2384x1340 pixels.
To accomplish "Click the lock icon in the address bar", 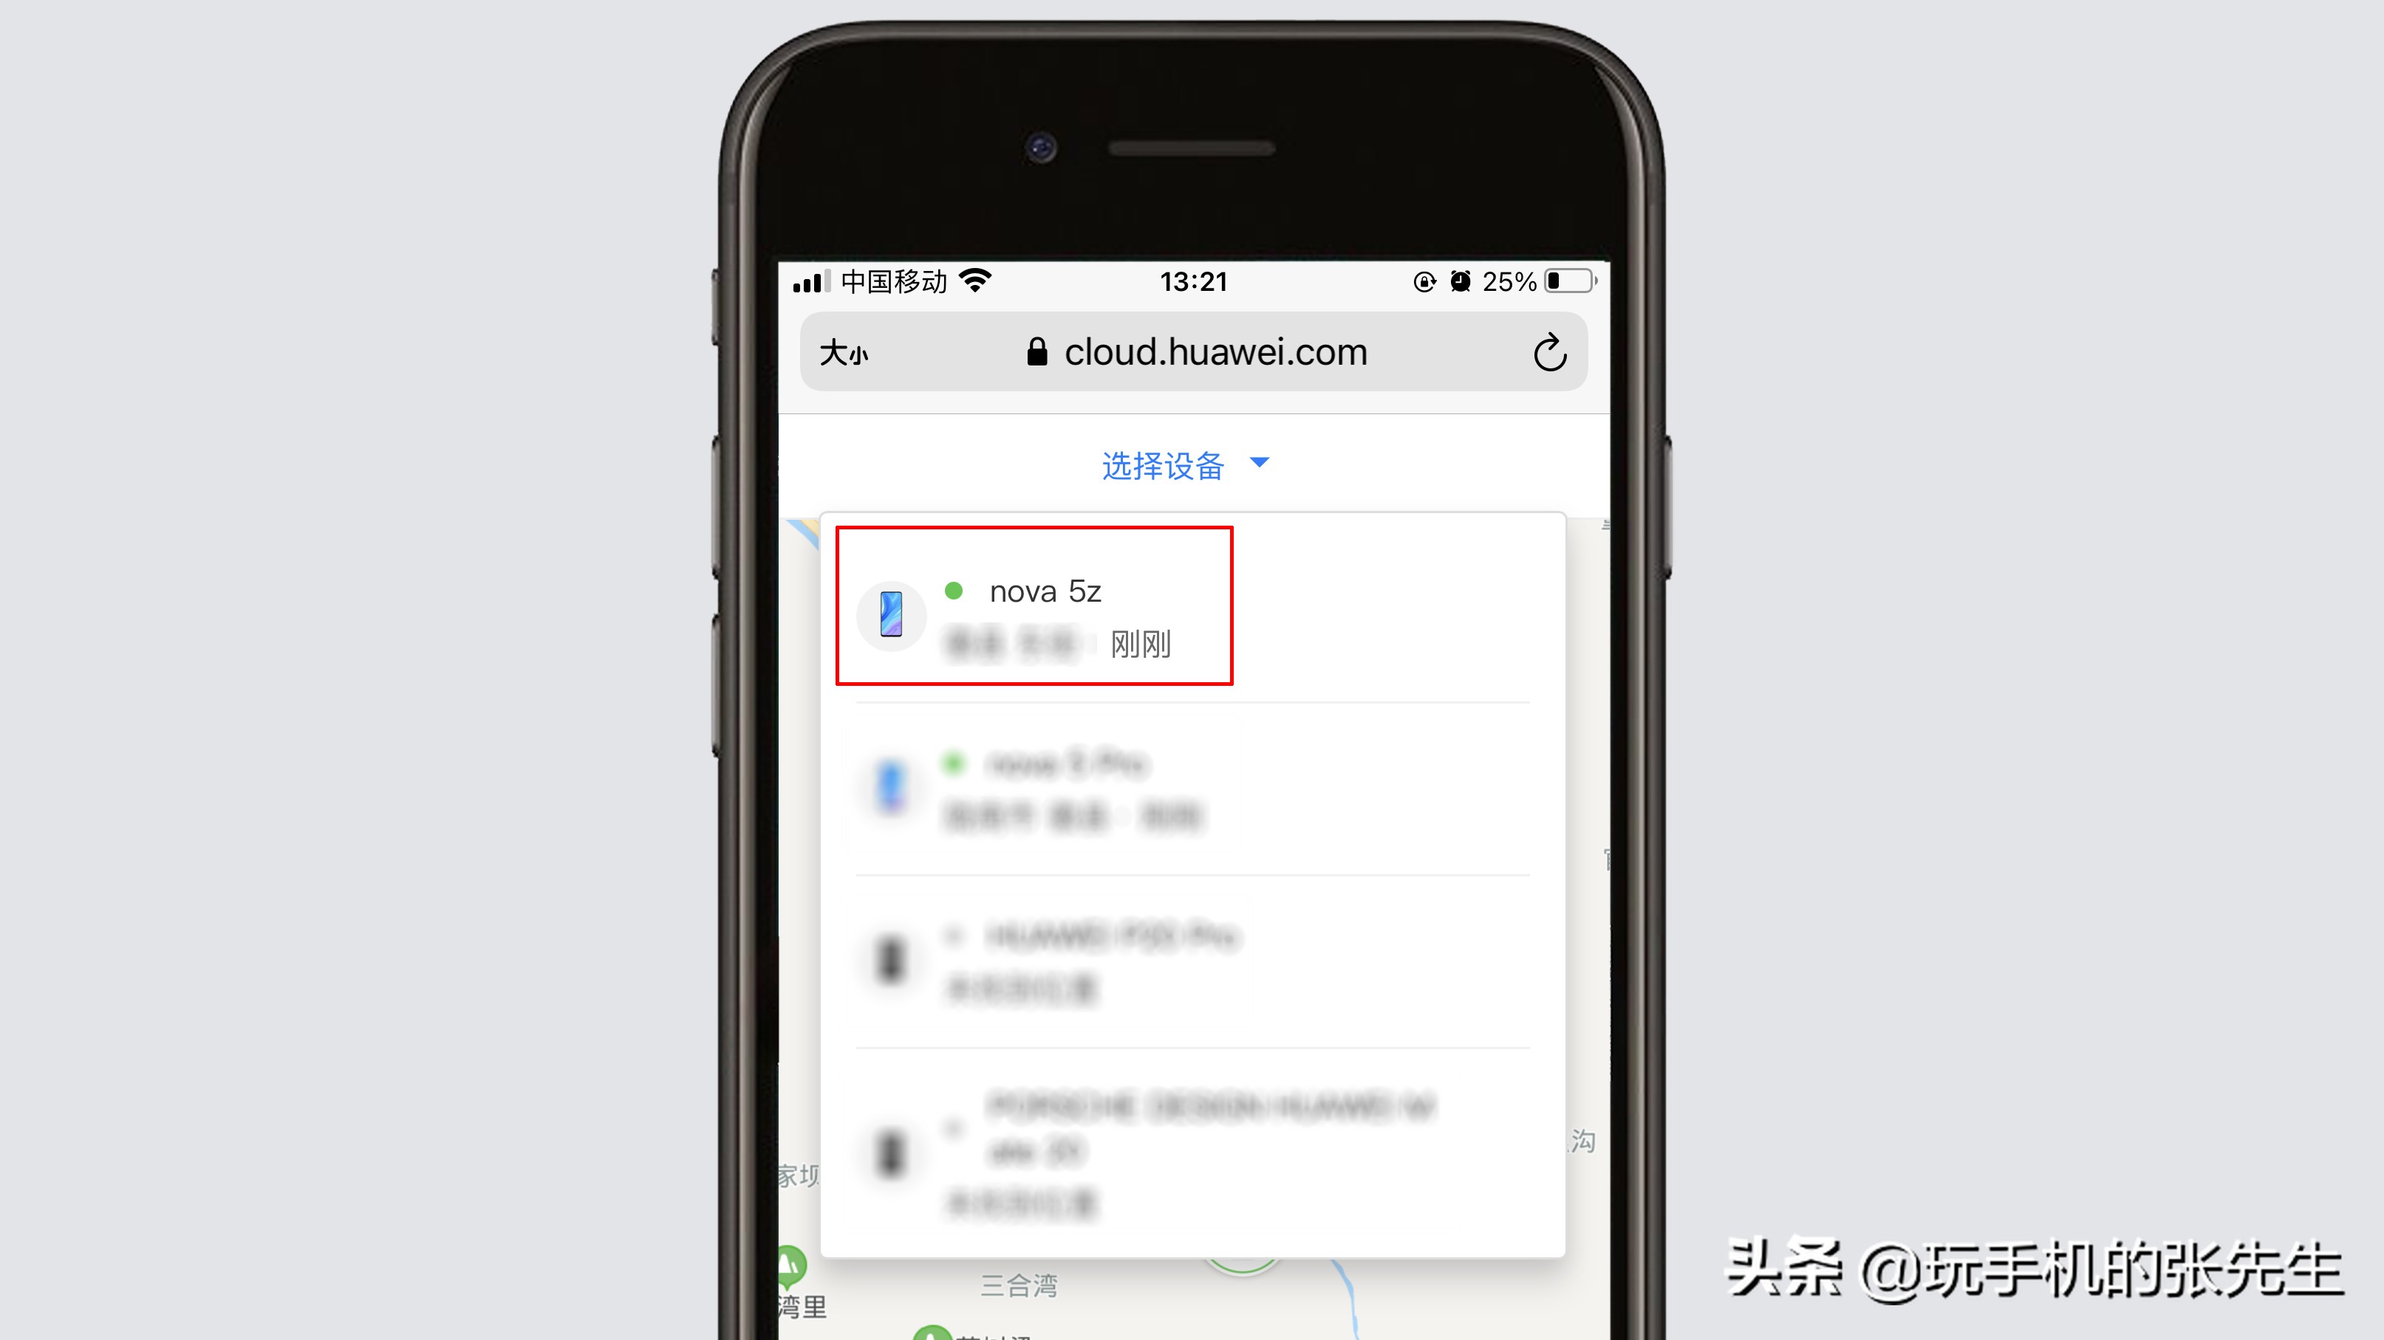I will [x=1034, y=351].
